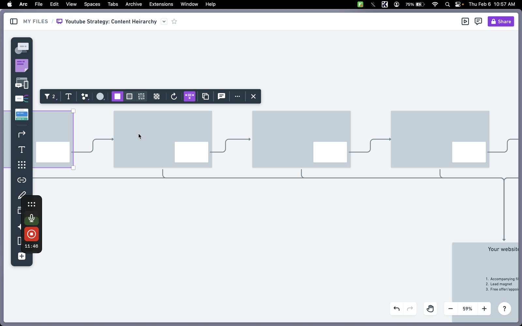
Task: Choose the wireframe device tool
Action: (x=22, y=83)
